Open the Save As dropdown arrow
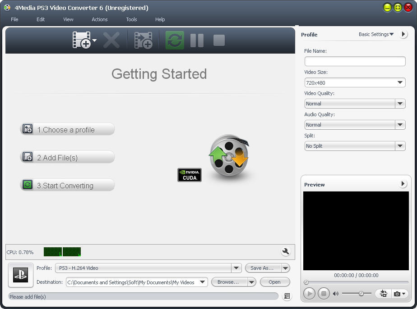 (x=286, y=268)
